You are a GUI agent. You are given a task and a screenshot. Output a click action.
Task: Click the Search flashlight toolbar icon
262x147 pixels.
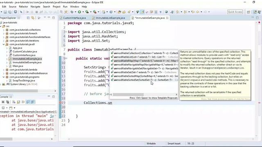[x=129, y=12]
